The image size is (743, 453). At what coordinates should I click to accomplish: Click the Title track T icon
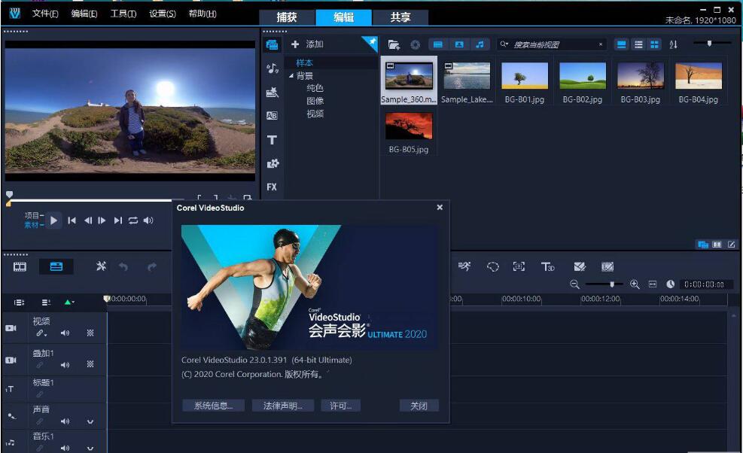click(x=10, y=390)
